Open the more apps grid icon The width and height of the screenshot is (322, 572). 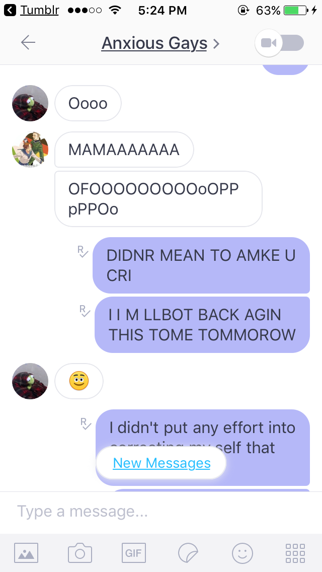[x=295, y=553]
